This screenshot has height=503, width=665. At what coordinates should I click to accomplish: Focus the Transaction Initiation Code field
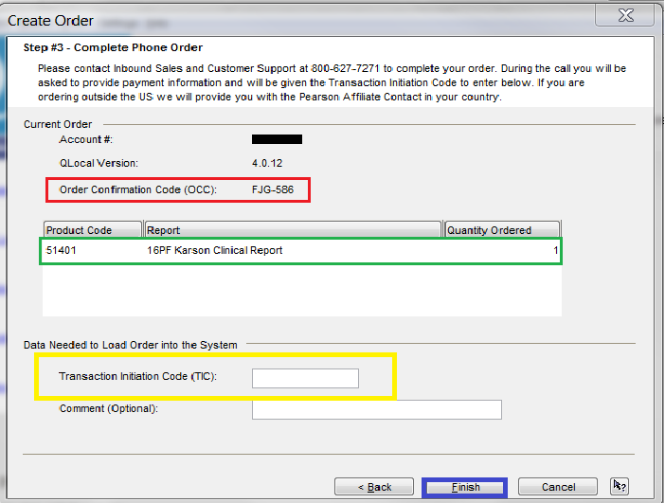coord(305,378)
